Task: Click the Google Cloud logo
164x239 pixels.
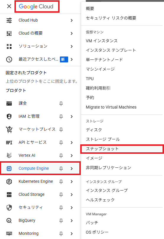Action: pyautogui.click(x=36, y=7)
